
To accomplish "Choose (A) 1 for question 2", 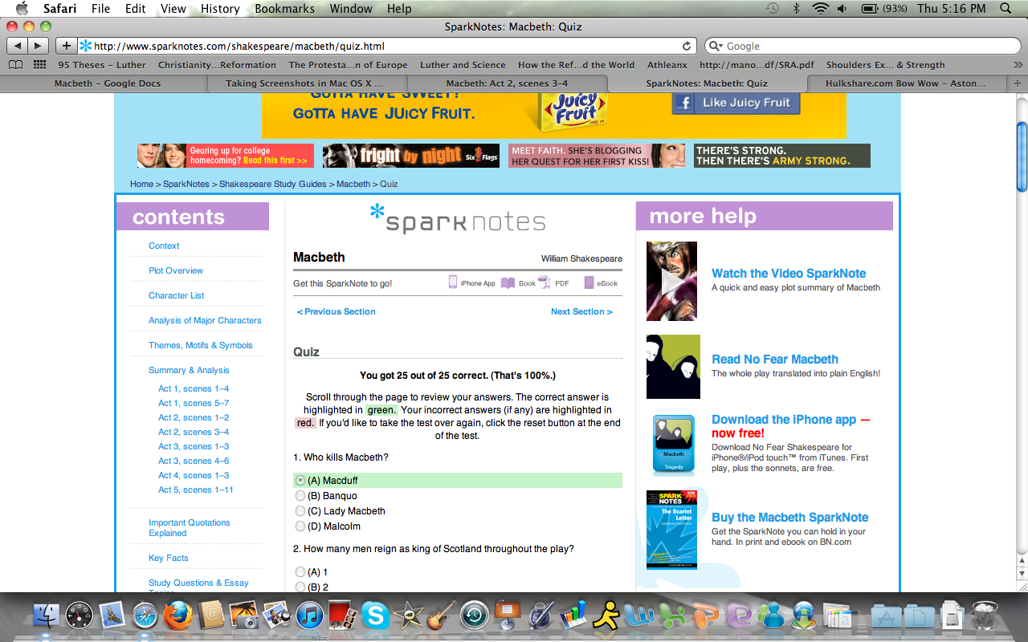I will click(x=300, y=571).
